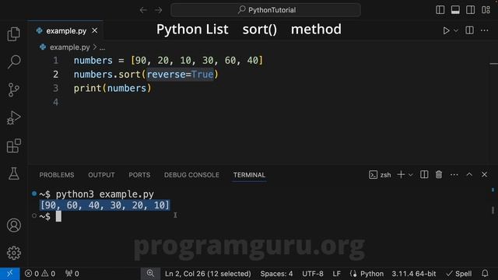Open terminal launch profile dropdown chevron
The height and width of the screenshot is (280, 498).
click(x=411, y=175)
